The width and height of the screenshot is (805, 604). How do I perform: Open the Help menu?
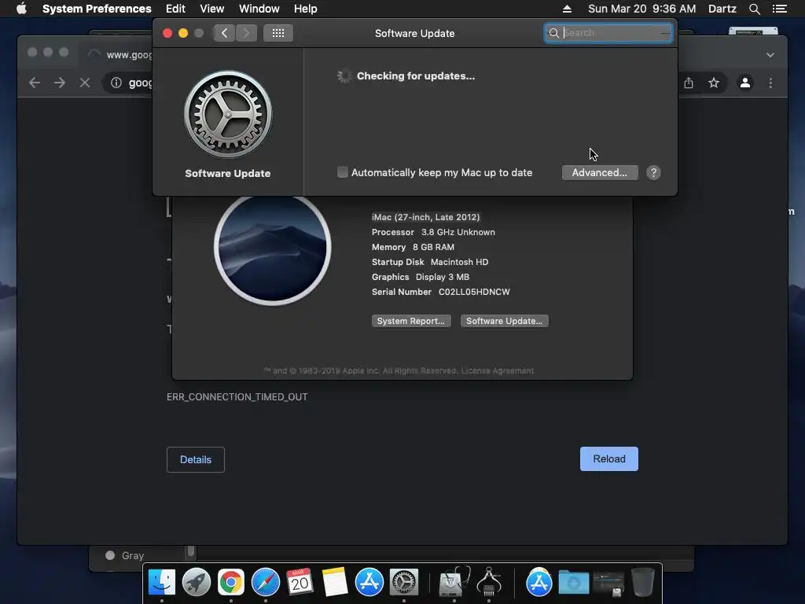click(306, 9)
